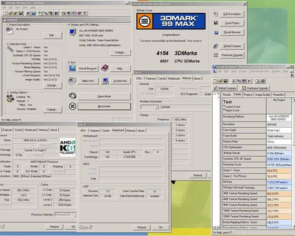Click the 3DMark Result value cell
295x236 pixels.
pyautogui.click(x=279, y=153)
